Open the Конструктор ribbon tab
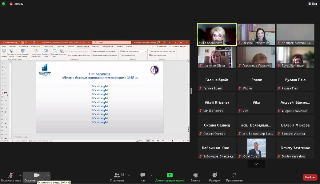 pos(48,47)
